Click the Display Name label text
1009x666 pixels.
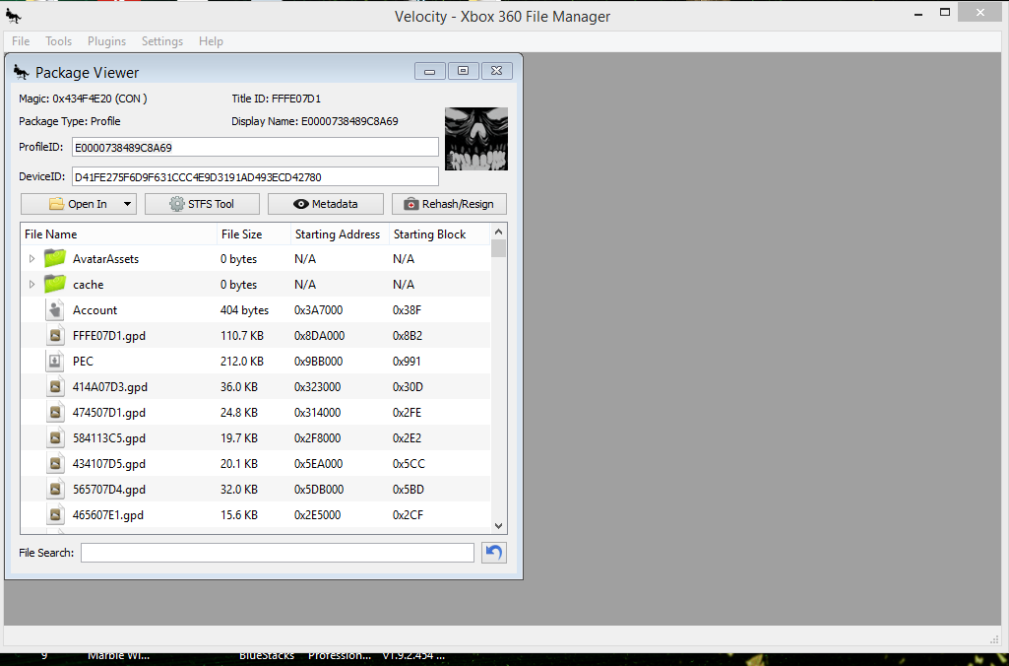click(315, 121)
